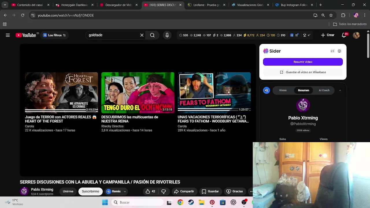Switch to the 'Descargador de Vid' tab
The image size is (370, 208).
(x=119, y=5)
